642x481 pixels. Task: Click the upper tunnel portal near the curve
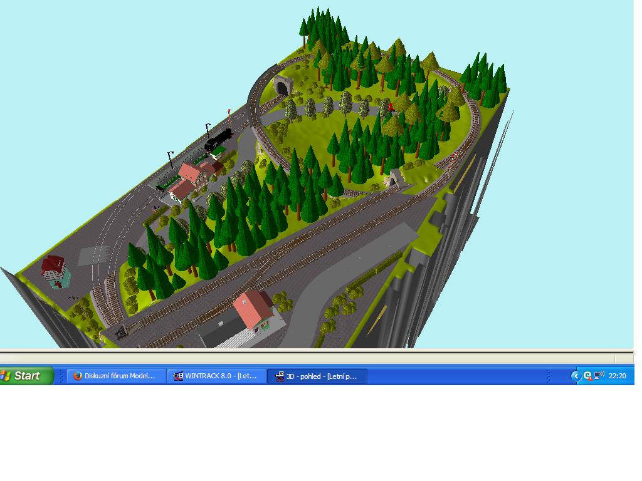(283, 85)
